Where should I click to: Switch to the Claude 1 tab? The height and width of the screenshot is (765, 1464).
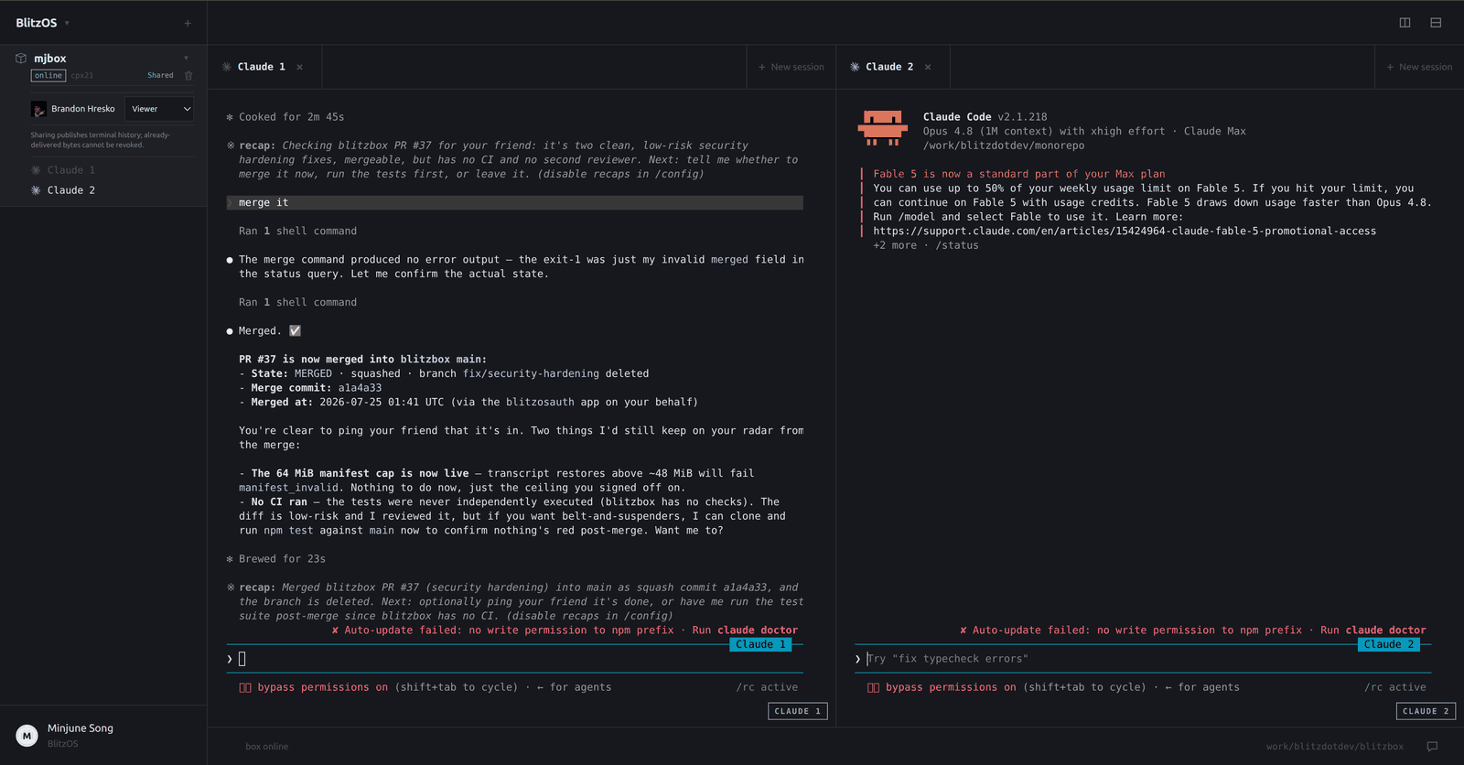coord(264,67)
